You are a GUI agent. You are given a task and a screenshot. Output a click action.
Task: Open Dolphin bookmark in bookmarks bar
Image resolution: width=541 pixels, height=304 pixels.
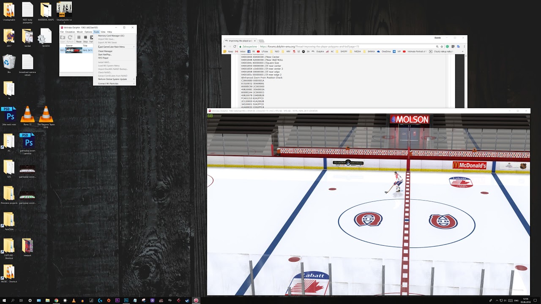pos(318,52)
